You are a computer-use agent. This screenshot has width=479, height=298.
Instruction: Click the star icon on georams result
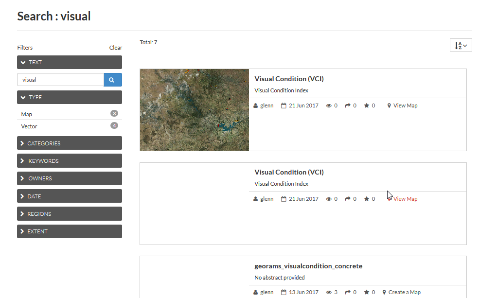click(x=367, y=292)
